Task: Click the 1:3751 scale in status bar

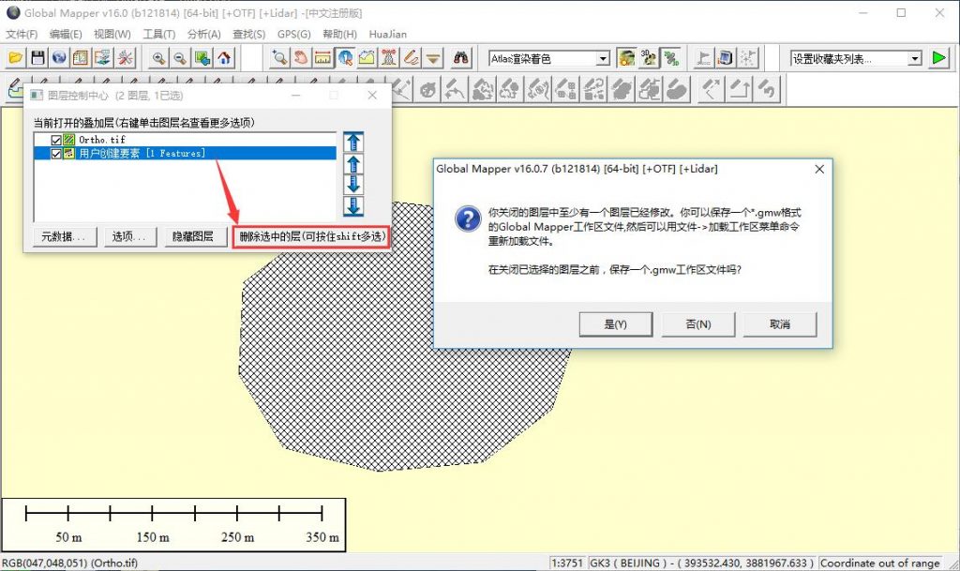Action: [566, 563]
